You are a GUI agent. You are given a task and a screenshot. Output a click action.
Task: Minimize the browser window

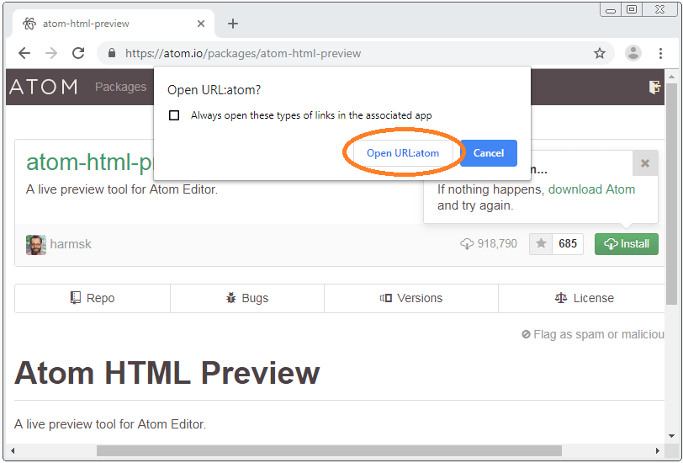click(x=611, y=9)
